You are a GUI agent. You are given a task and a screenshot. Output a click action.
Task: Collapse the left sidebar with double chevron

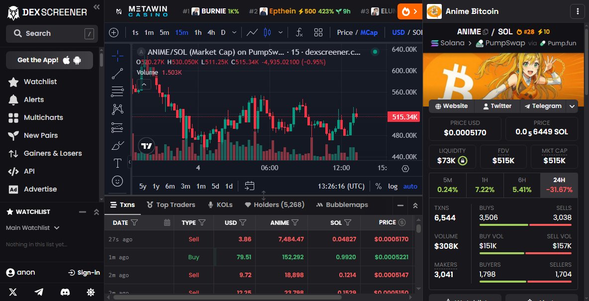pyautogui.click(x=97, y=7)
